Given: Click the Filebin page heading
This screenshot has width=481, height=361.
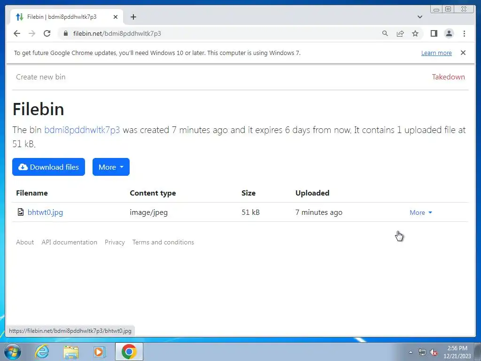Looking at the screenshot, I should 39,109.
